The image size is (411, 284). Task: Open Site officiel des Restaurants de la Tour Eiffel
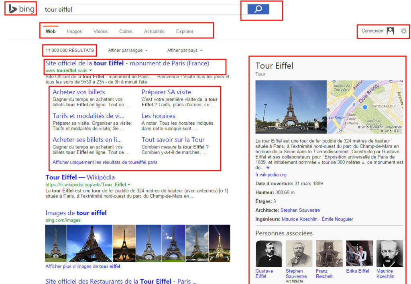[x=121, y=281]
